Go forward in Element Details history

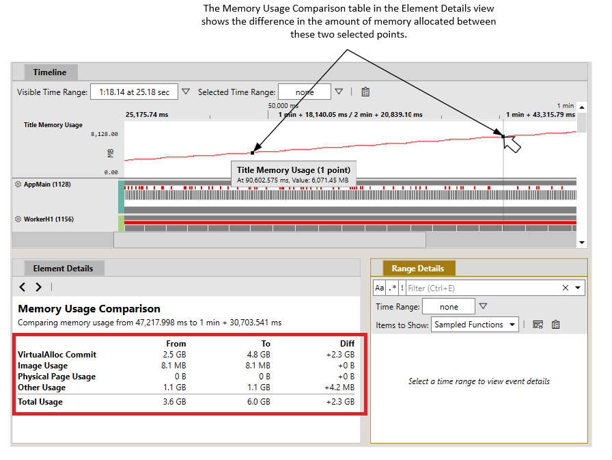(38, 287)
